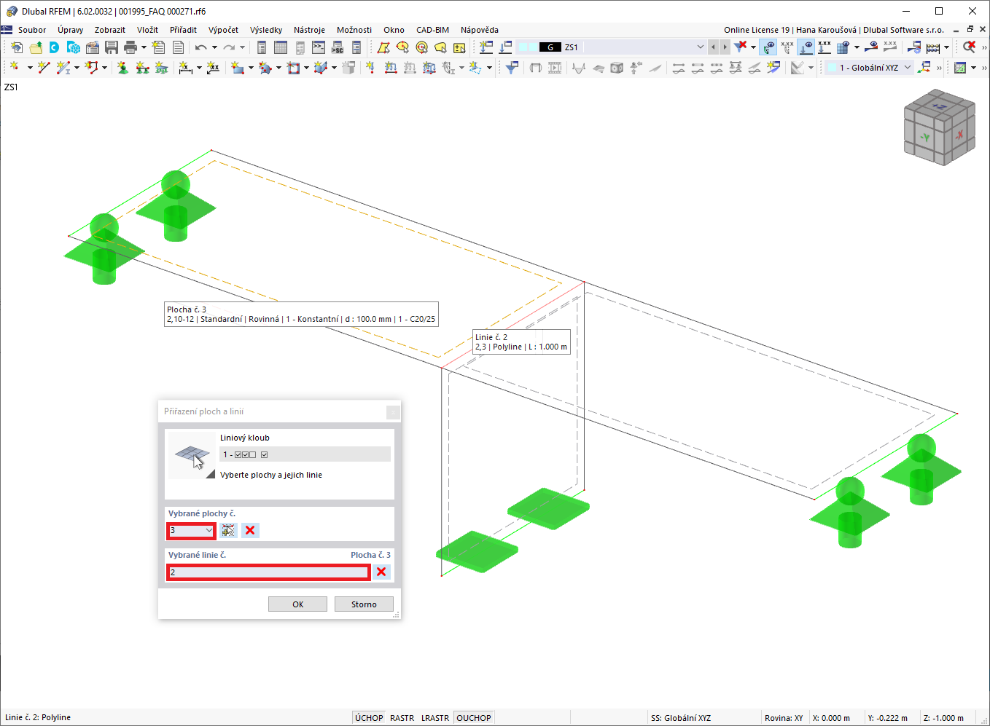Click the new line tool icon

pos(44,68)
